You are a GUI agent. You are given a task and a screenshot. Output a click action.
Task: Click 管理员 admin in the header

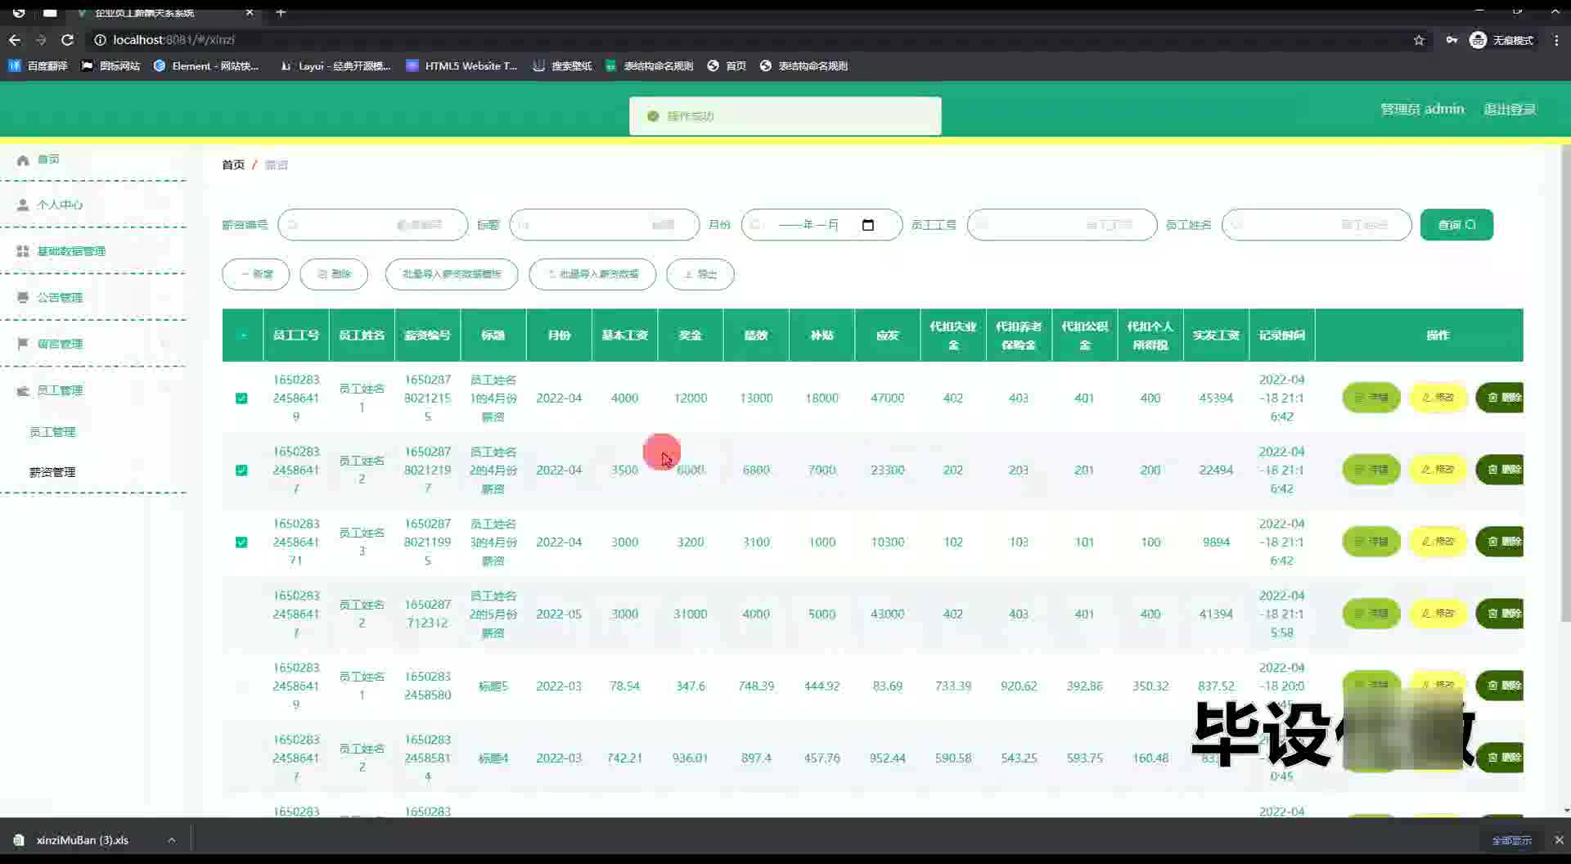[1422, 109]
